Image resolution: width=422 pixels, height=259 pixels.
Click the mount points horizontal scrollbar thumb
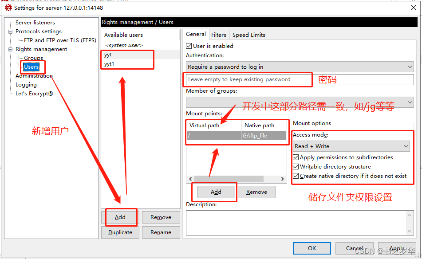229,179
